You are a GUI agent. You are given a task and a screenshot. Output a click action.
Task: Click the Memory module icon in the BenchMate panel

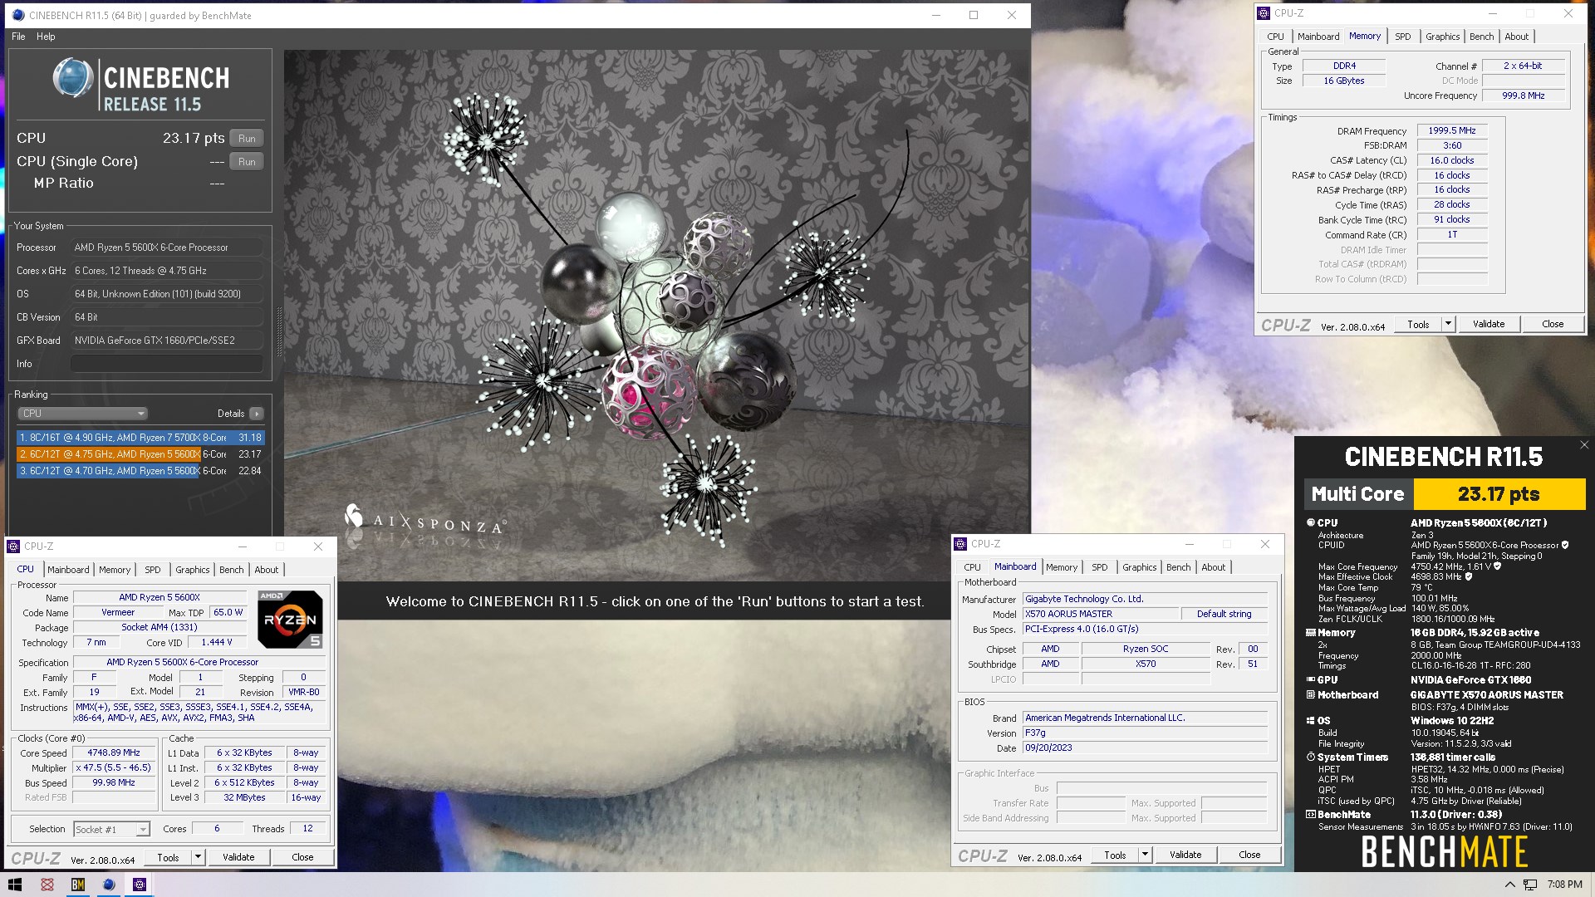[1311, 632]
